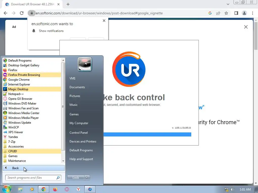Close the Ad overlay with the X
Image resolution: width=258 pixels, height=193 pixels.
pyautogui.click(x=246, y=27)
